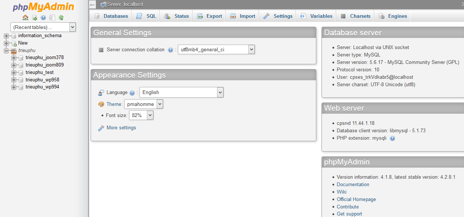Expand the trieuphu_test database node
Viewport: 464px width, 217px height.
click(14, 72)
